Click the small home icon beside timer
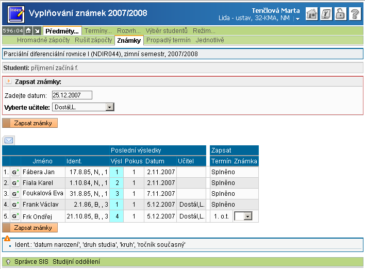Screen dimensions: 365x269 (29, 31)
